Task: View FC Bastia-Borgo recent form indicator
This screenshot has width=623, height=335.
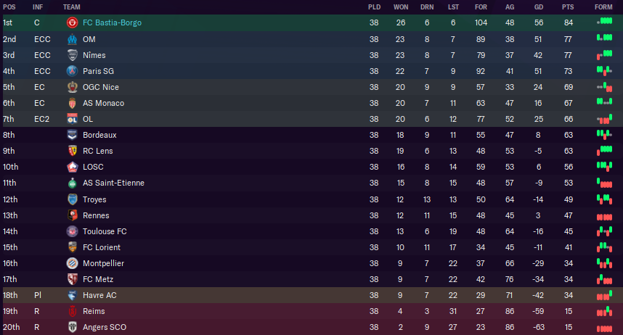Action: point(604,22)
